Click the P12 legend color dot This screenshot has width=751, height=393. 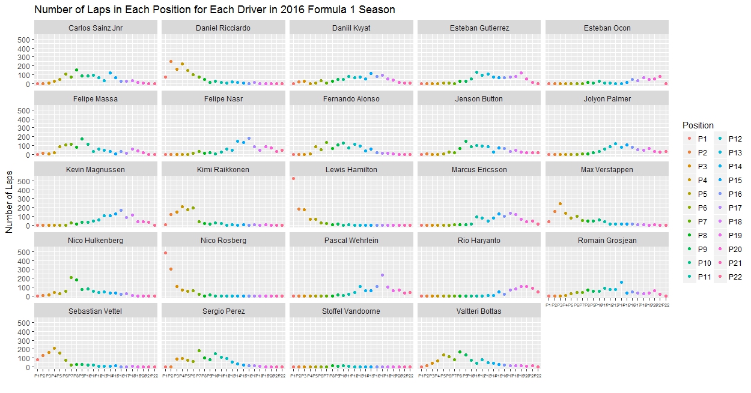pos(721,139)
